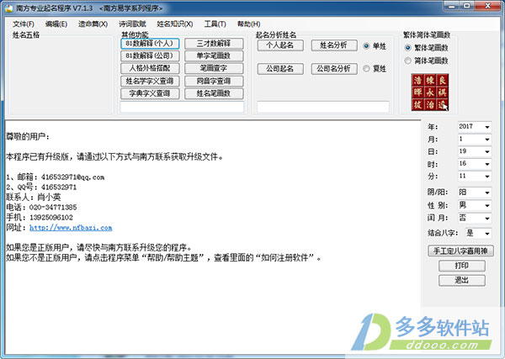The width and height of the screenshot is (505, 359).
Task: Click 姓名学字义查询 button
Action: [150, 81]
